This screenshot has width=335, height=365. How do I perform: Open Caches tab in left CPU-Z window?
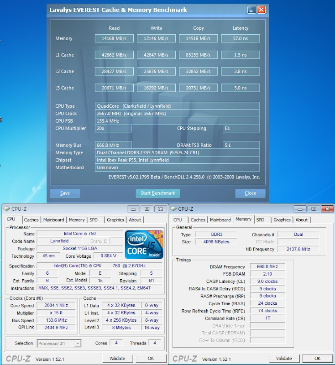point(31,220)
